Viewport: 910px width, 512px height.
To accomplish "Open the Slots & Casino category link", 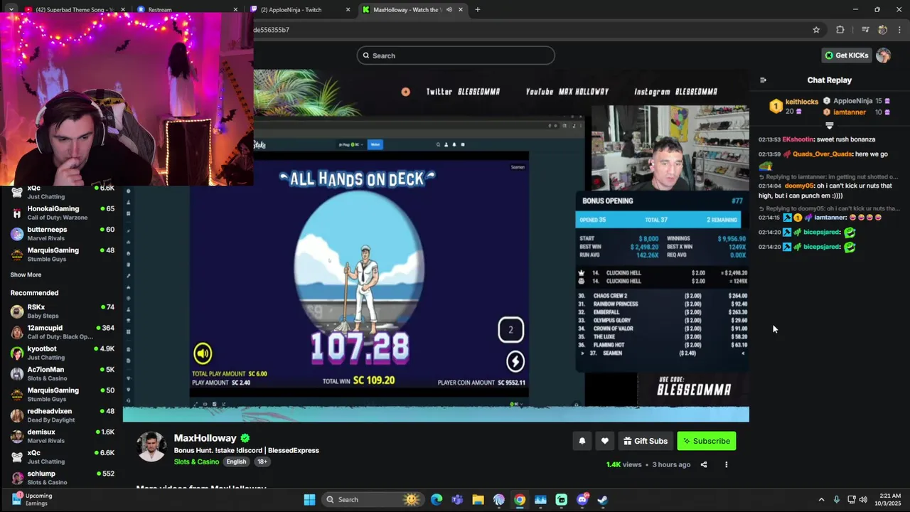I will click(196, 462).
